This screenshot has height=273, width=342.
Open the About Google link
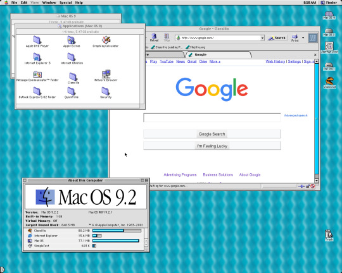(250, 174)
